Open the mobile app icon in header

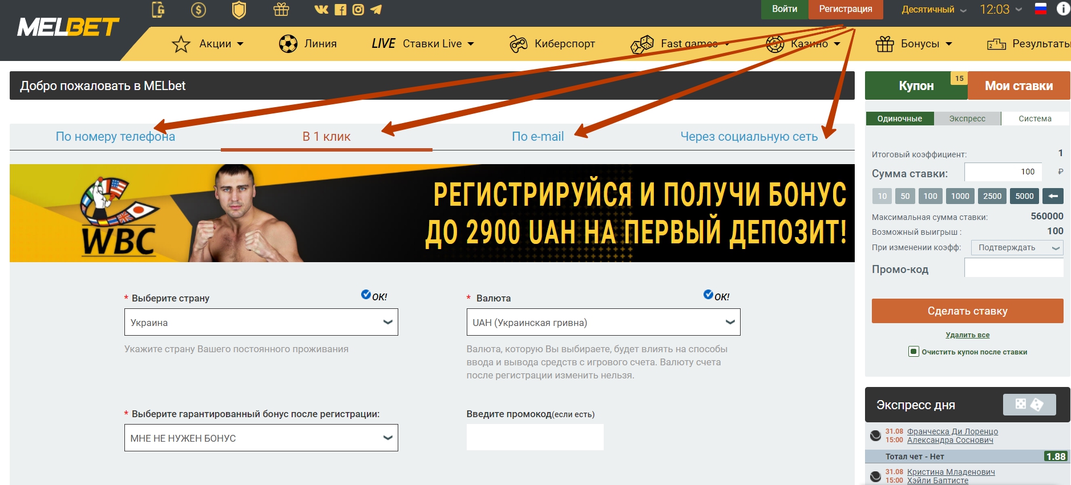[x=158, y=10]
